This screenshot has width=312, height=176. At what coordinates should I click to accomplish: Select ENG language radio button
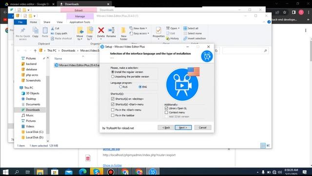coord(140,87)
